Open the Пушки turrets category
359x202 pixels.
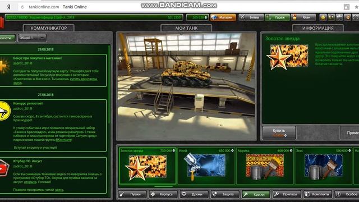click(132, 195)
